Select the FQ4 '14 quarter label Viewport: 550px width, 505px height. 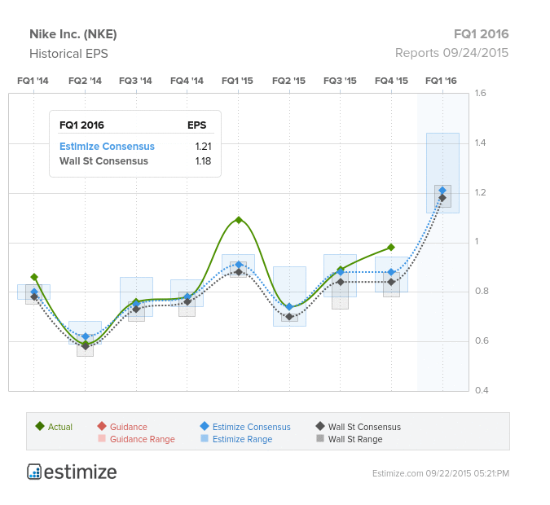click(x=187, y=81)
